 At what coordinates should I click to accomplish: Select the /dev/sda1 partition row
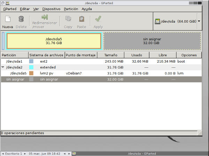pyautogui.click(x=101, y=61)
